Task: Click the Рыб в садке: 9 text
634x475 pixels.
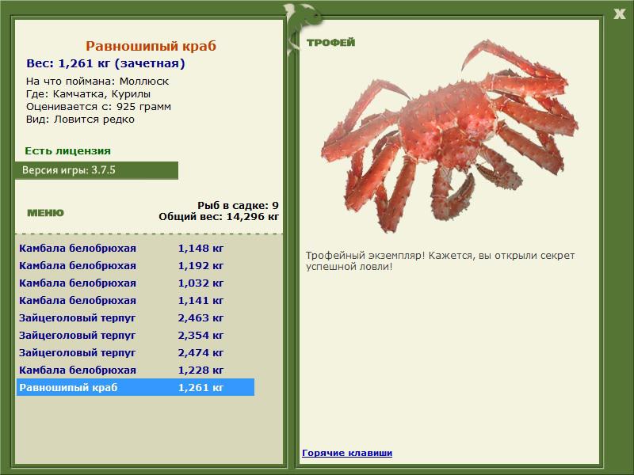Action: [238, 205]
